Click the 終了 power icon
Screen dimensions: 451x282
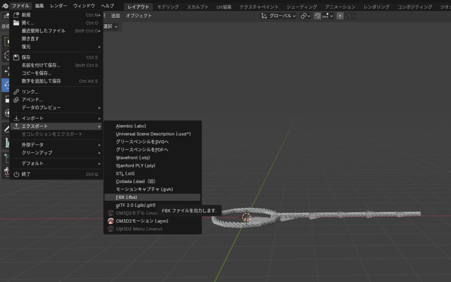[16, 174]
